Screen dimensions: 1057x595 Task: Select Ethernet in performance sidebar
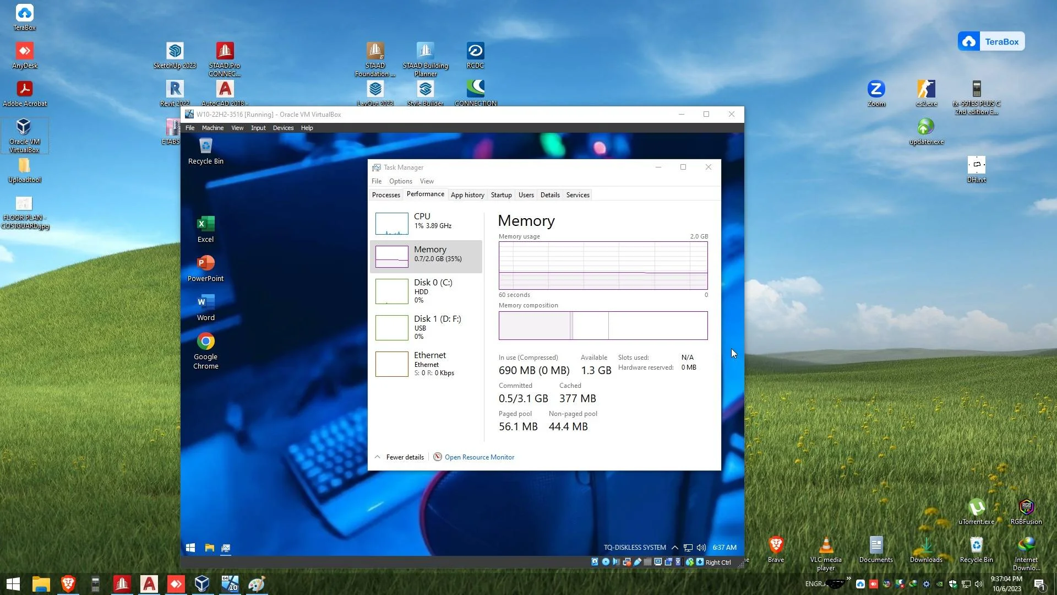pyautogui.click(x=426, y=364)
